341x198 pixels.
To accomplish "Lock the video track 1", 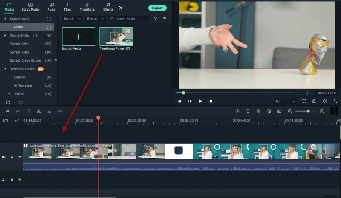I will point(12,157).
